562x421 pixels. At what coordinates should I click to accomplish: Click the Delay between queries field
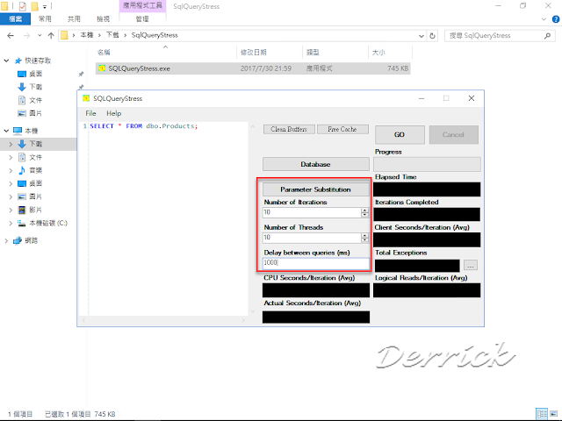point(316,263)
